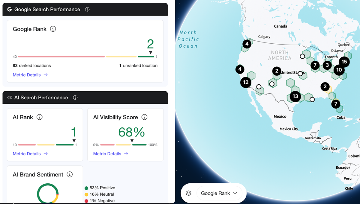Viewport: 360px width, 204px height.
Task: Click the Google G logo in the header
Action: tap(9, 9)
